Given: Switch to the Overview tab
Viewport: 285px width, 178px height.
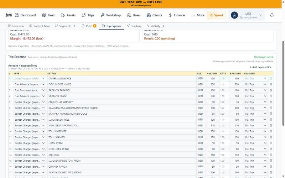Looking at the screenshot, I should coord(16,26).
